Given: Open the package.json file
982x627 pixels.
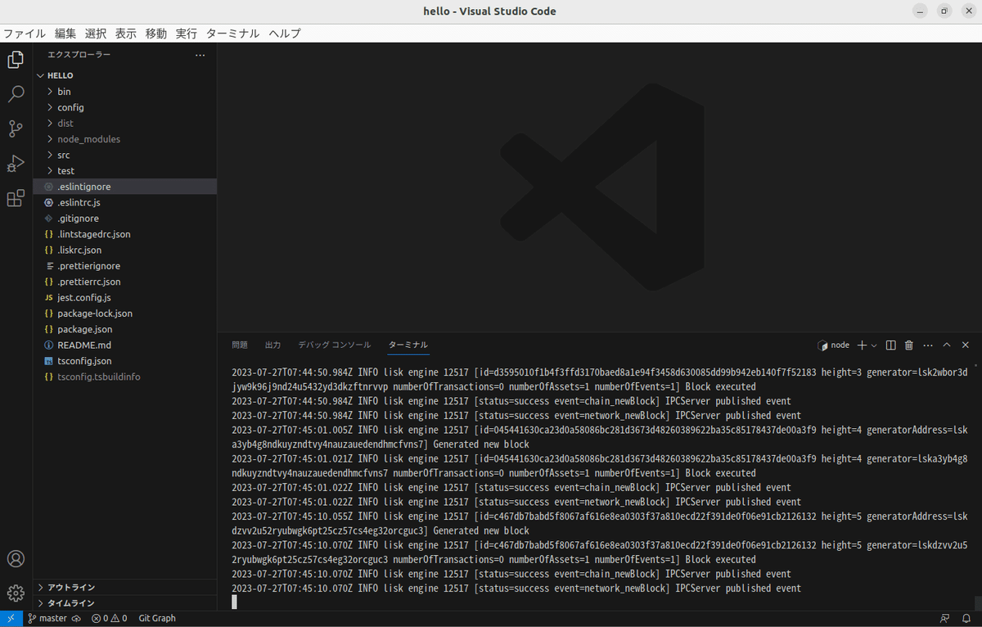Looking at the screenshot, I should pos(124,329).
